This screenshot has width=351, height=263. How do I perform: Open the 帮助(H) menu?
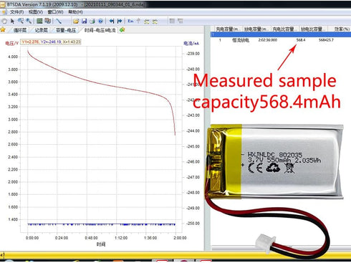(75, 12)
